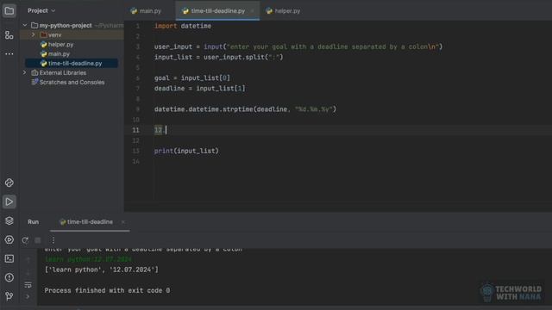Viewport: 552px width, 310px height.
Task: Open the Python Packages tool window
Action: coord(9,183)
